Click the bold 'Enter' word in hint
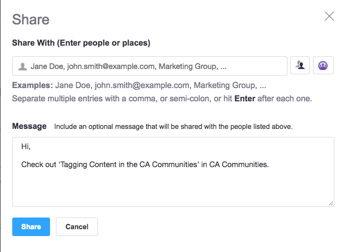Screen dimensions: 346x252 tap(245, 99)
